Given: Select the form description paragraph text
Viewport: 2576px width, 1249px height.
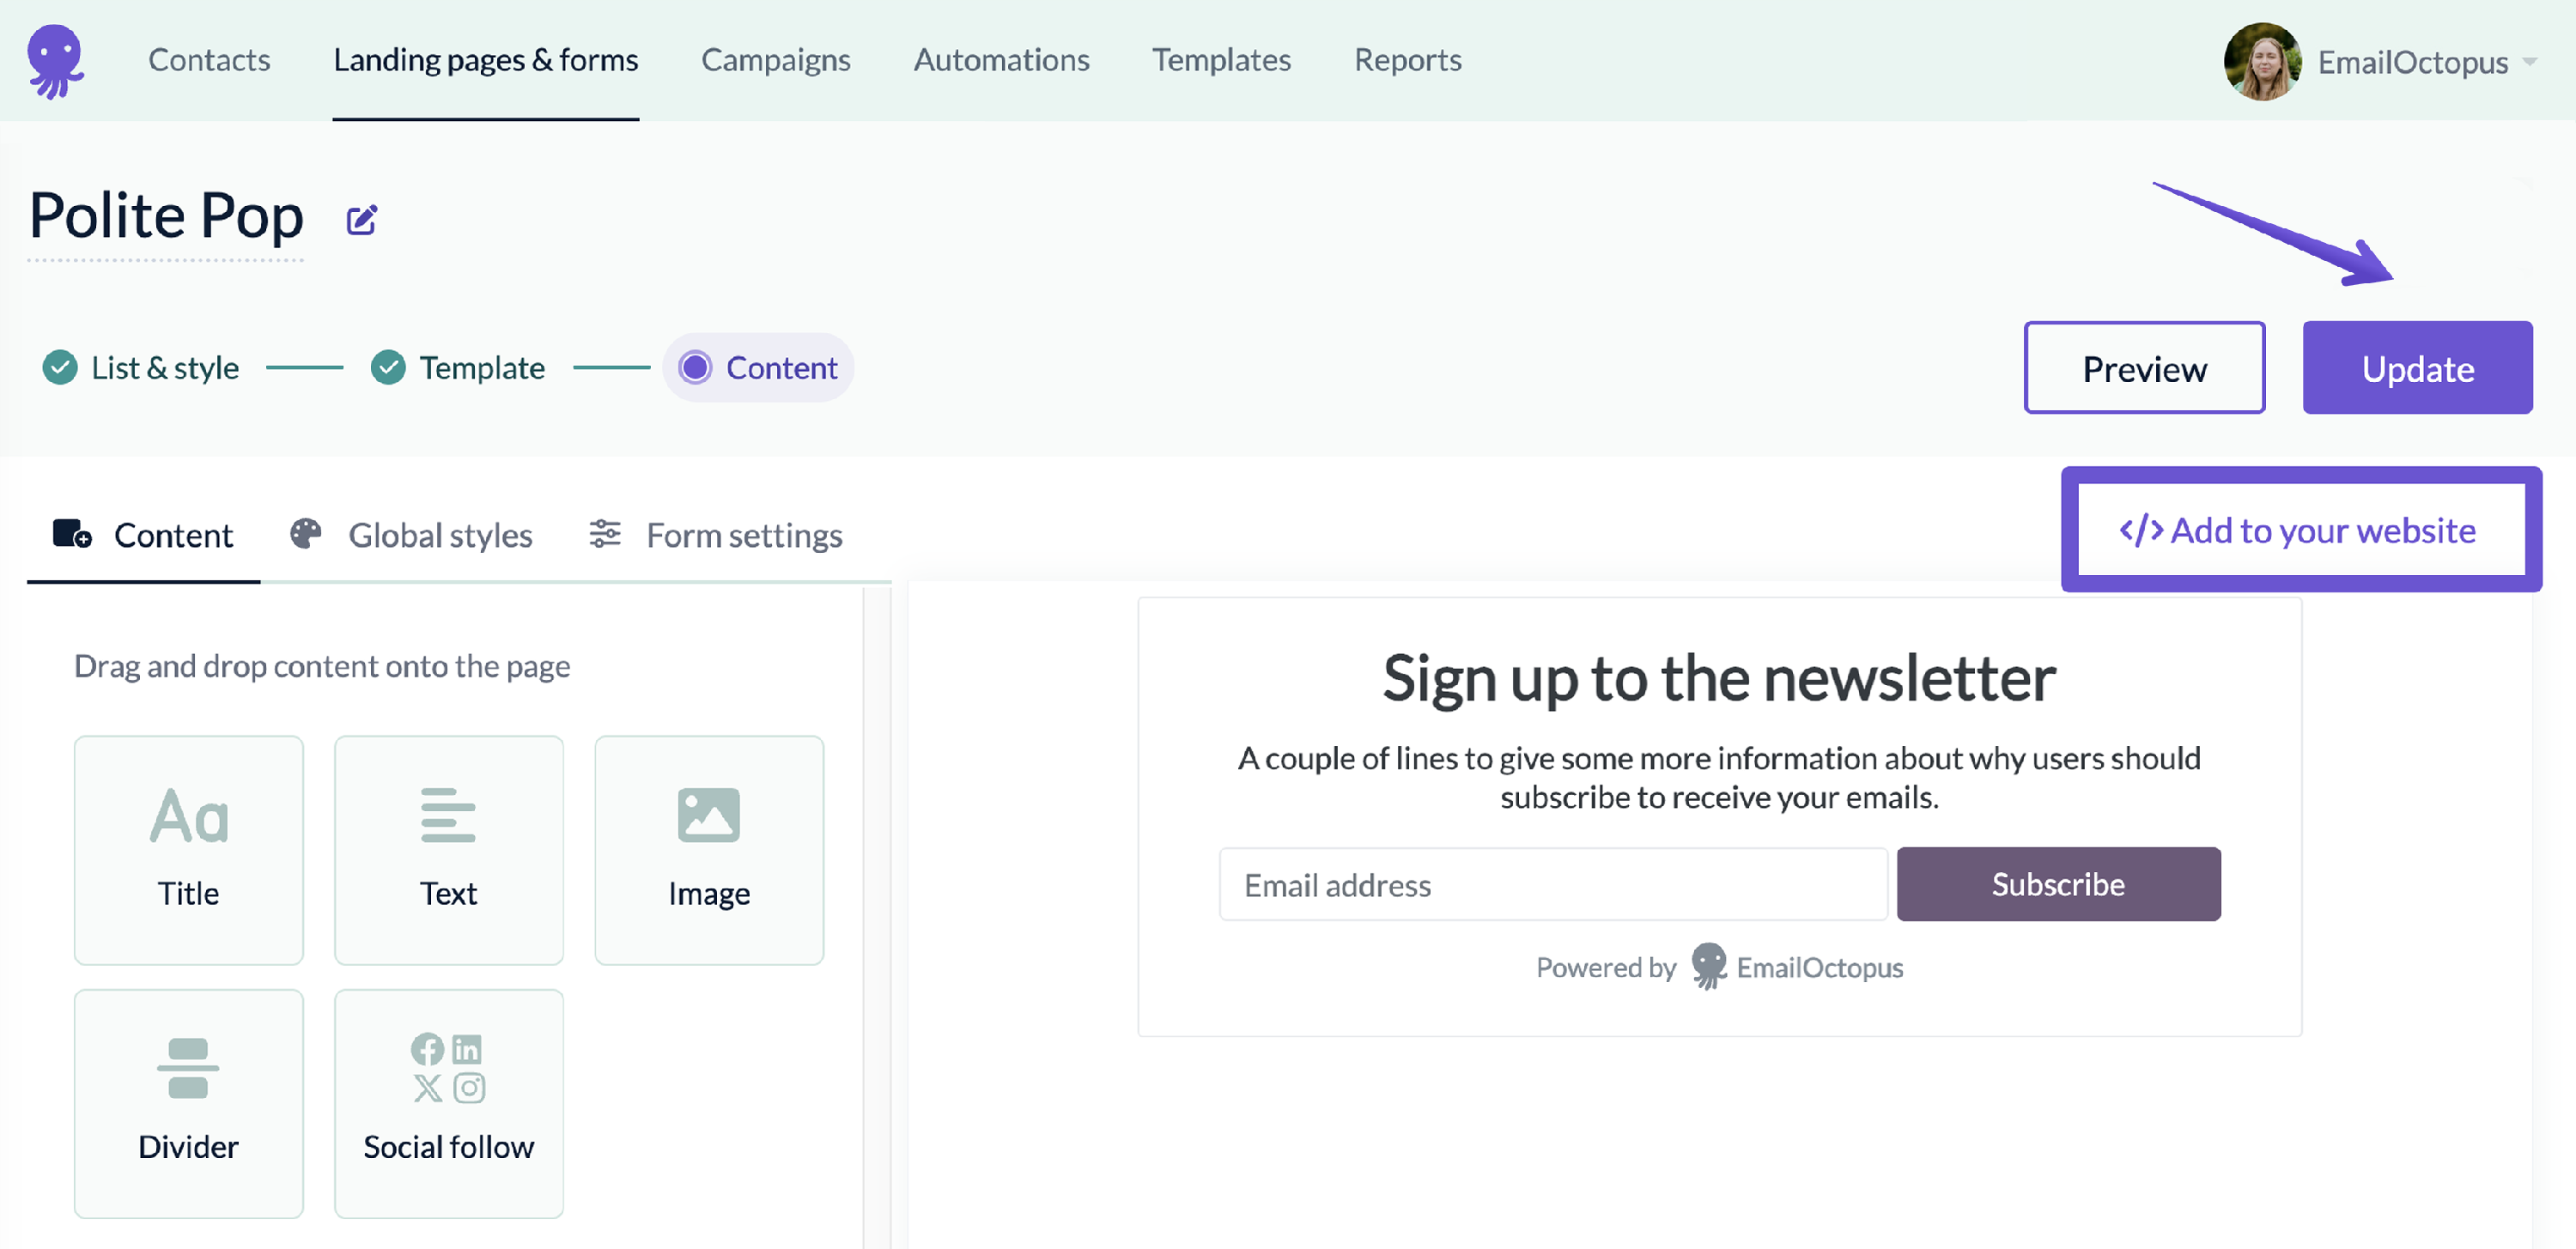Looking at the screenshot, I should click(1719, 777).
